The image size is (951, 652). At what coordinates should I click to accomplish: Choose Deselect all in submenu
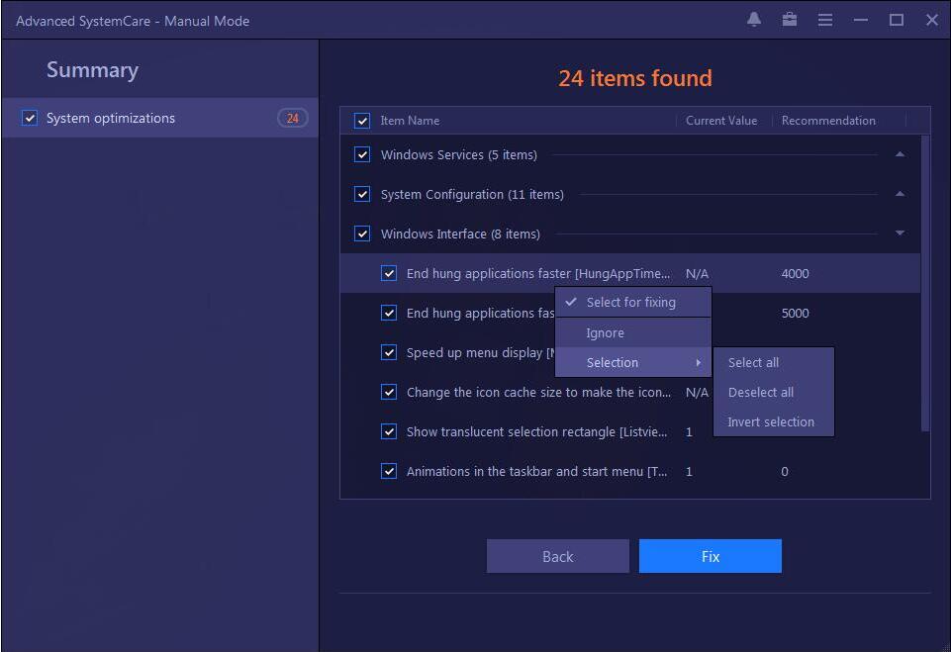tap(774, 393)
